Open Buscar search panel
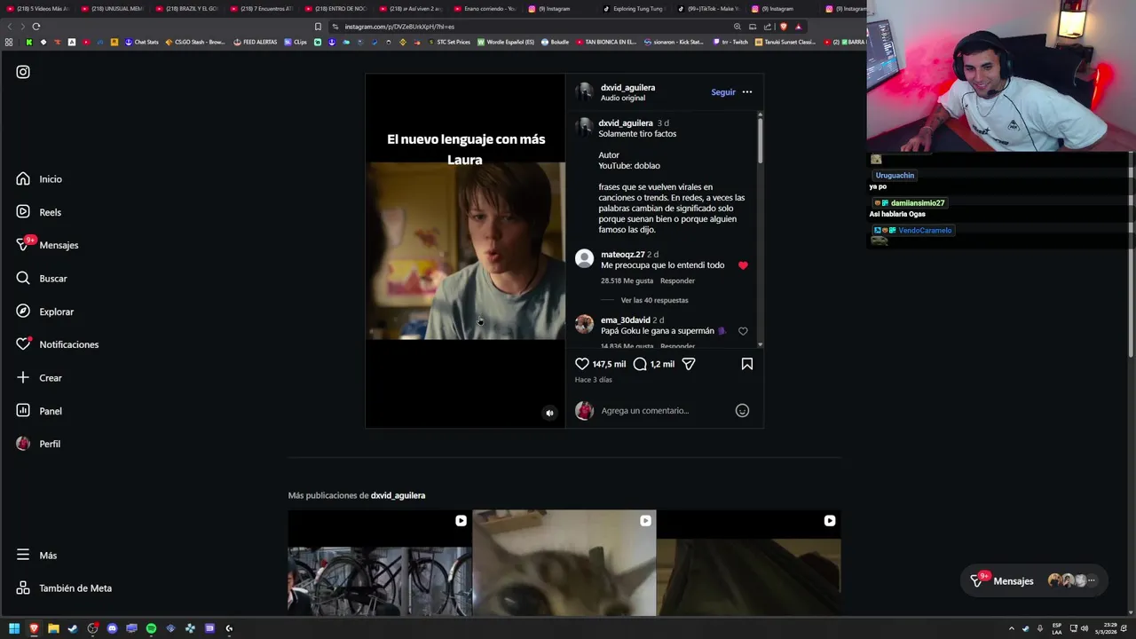 [42, 279]
